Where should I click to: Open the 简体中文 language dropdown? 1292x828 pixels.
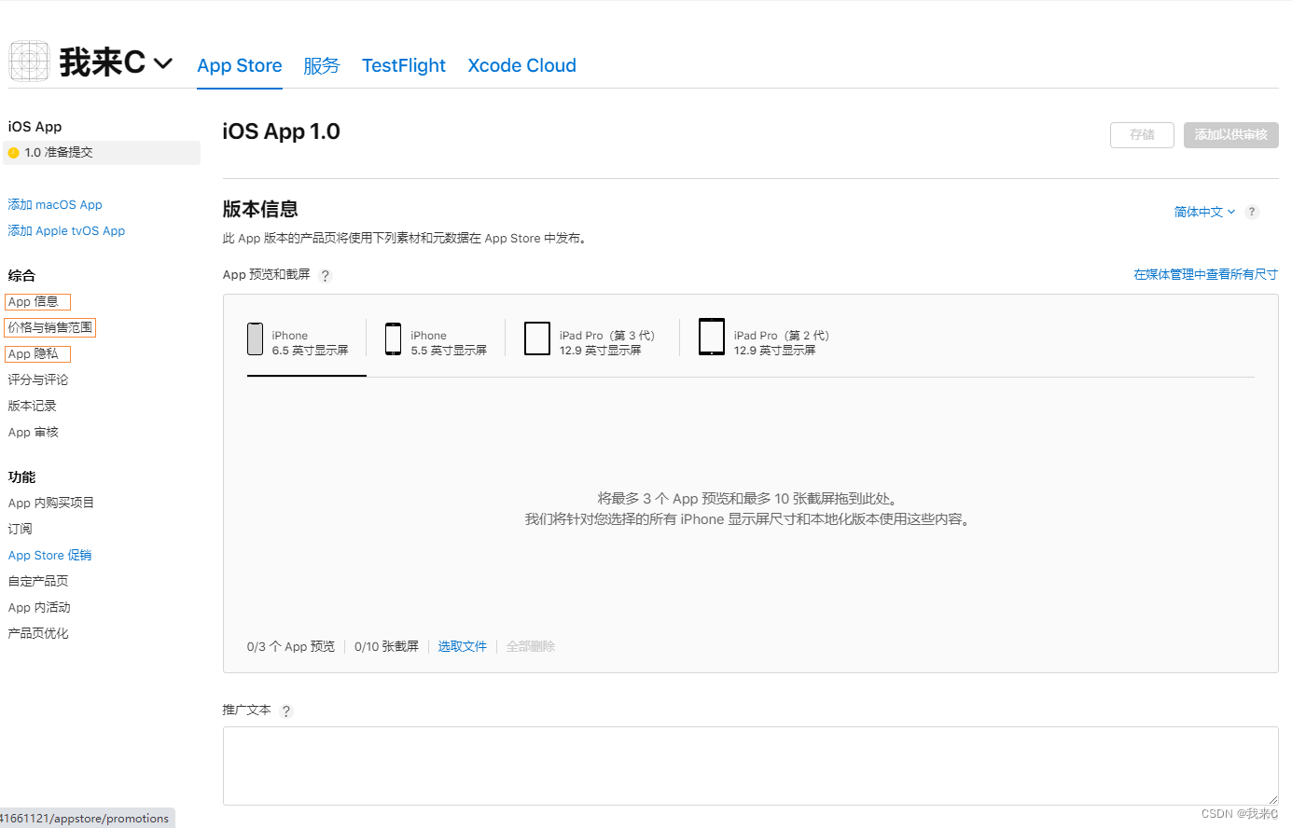[1204, 212]
